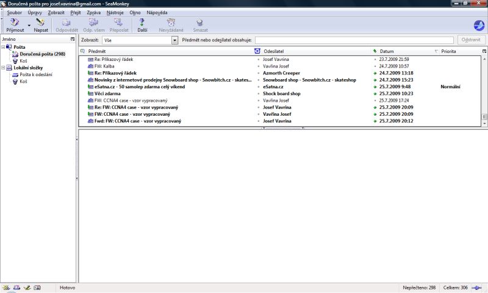Screen dimensions: 488x293
Task: Click the folder pane splitter grippy
Action: (77, 159)
